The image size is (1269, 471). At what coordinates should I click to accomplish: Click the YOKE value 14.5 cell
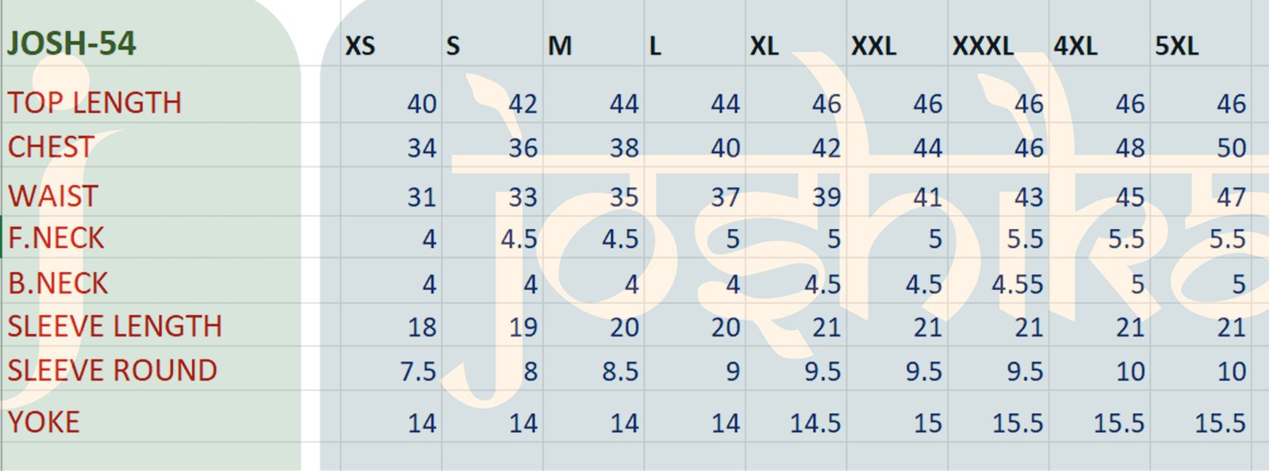[x=815, y=423]
